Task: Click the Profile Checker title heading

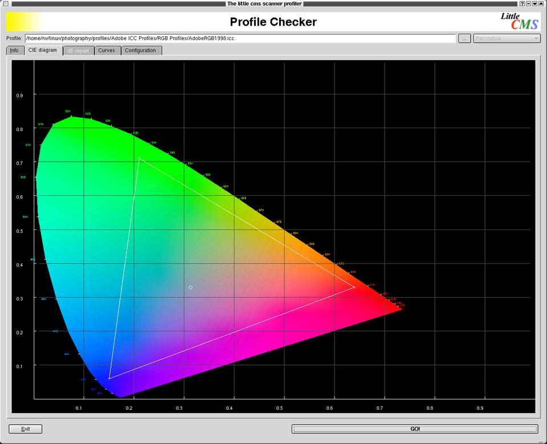Action: click(x=273, y=22)
